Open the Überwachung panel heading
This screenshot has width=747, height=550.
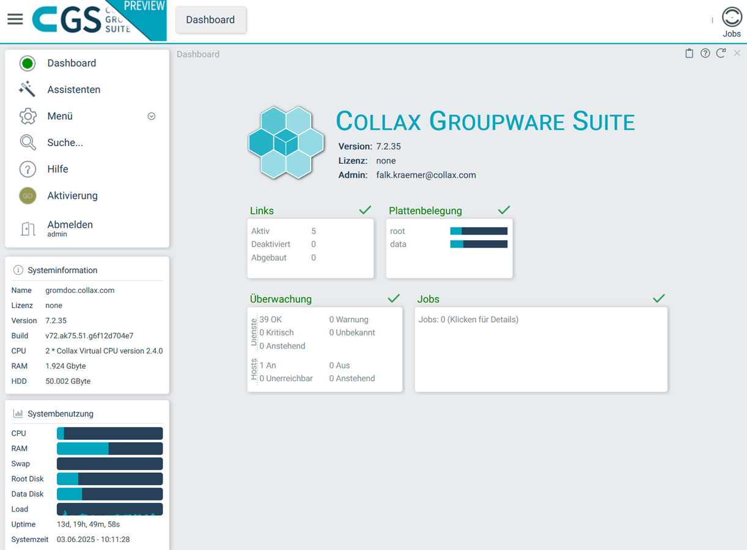pos(281,299)
